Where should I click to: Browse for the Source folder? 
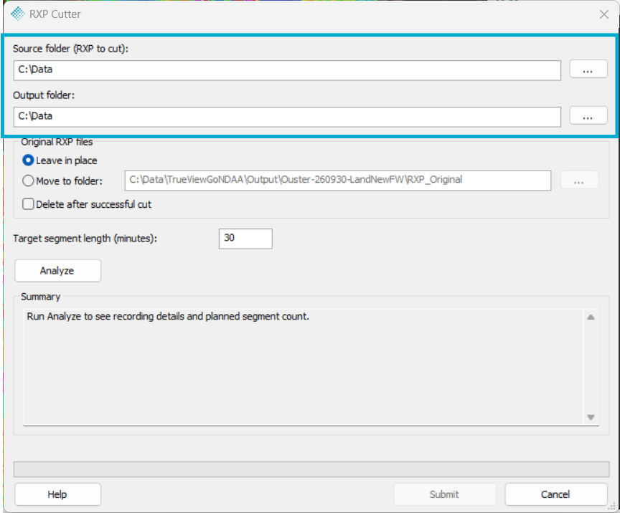coord(588,69)
